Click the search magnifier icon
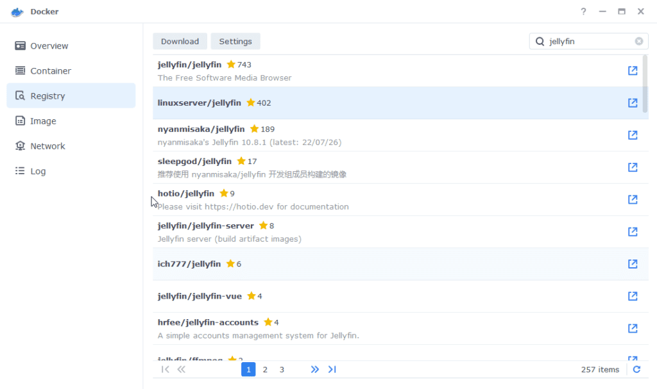The height and width of the screenshot is (389, 657). [x=540, y=42]
